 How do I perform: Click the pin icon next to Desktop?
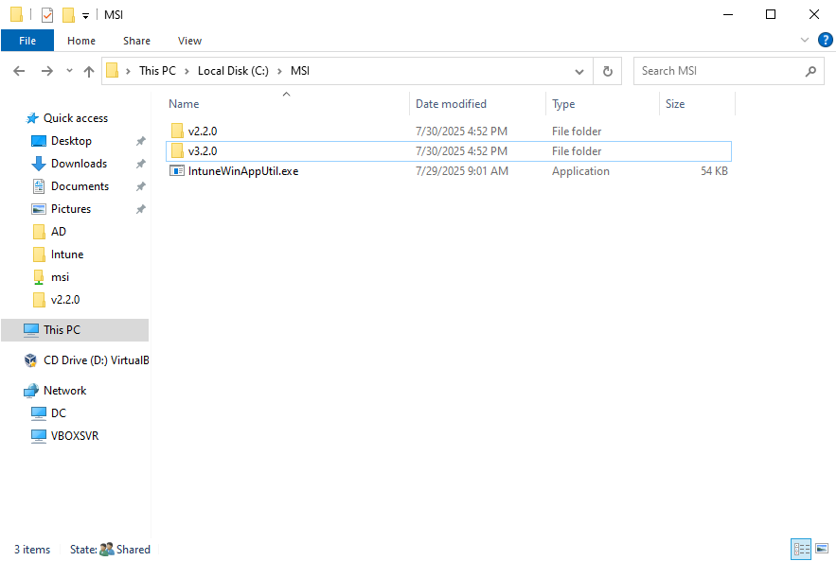pyautogui.click(x=140, y=141)
